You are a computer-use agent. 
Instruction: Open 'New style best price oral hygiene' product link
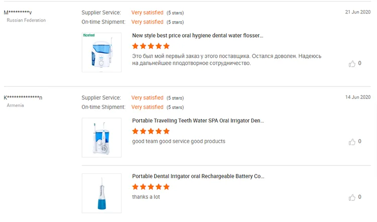pyautogui.click(x=198, y=36)
